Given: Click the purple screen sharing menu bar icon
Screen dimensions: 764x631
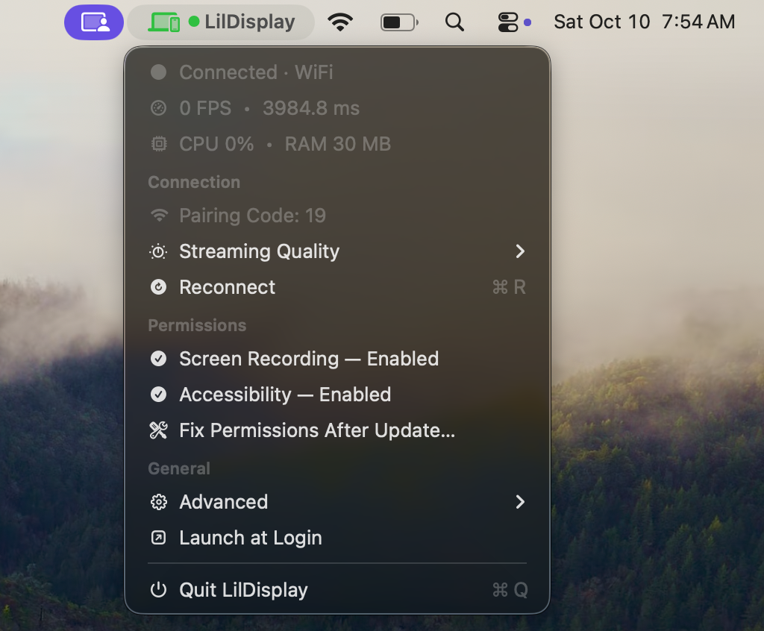Looking at the screenshot, I should coord(94,22).
